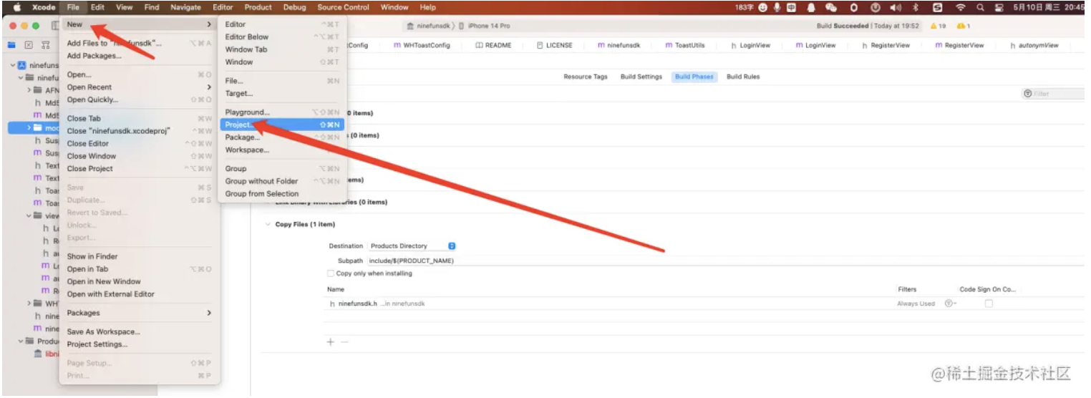Collapse the view group in navigator
The image size is (1091, 398).
point(29,215)
